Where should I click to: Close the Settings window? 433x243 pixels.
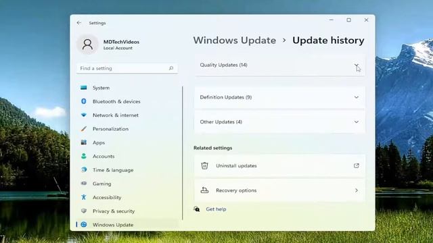point(366,20)
